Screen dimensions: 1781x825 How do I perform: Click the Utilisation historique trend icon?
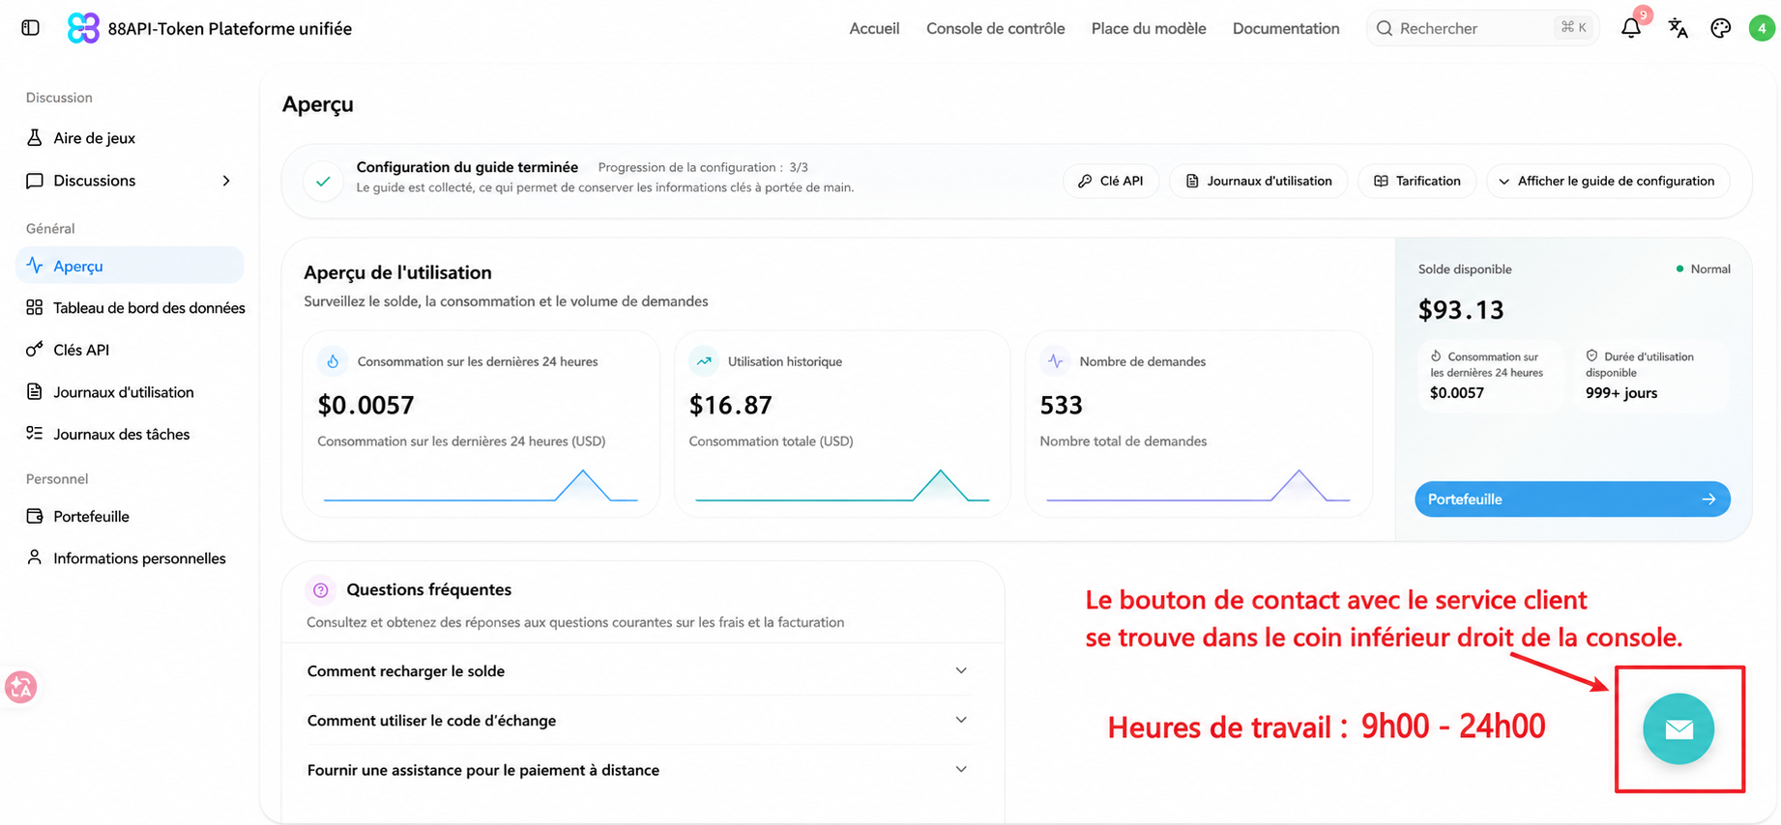click(704, 361)
